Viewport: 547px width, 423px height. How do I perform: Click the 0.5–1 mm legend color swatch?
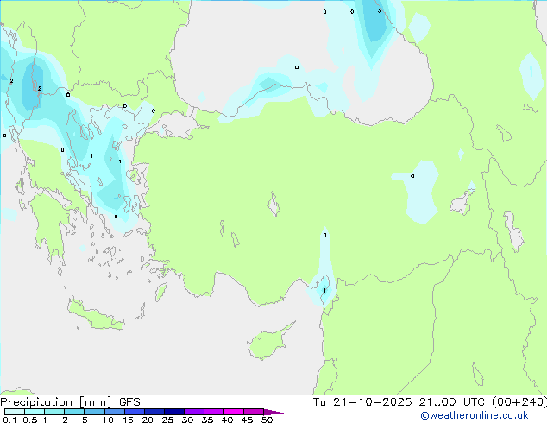[x=35, y=412]
